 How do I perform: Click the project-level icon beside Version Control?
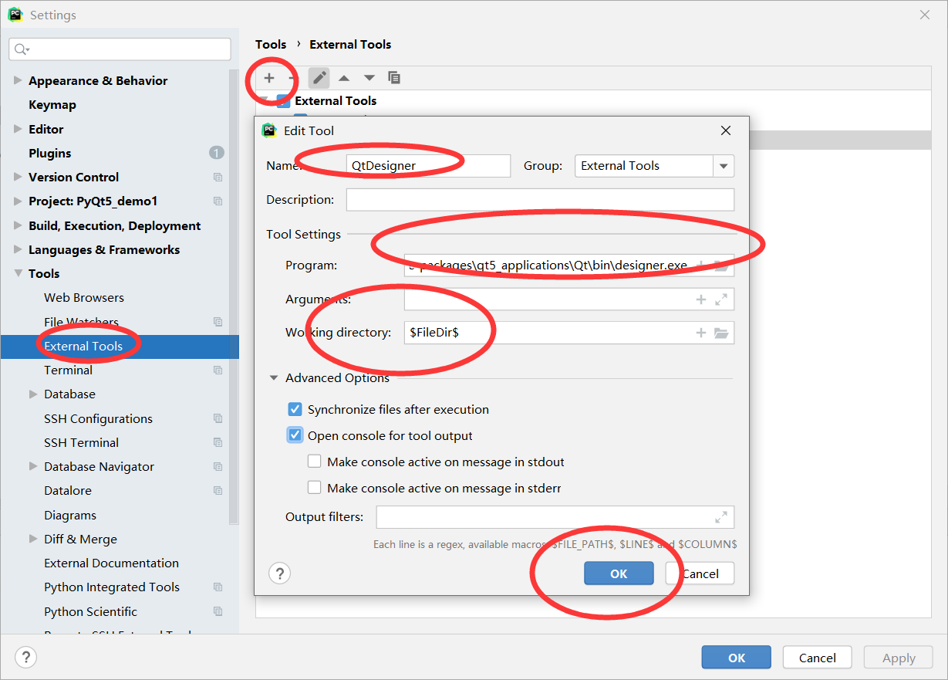tap(218, 178)
